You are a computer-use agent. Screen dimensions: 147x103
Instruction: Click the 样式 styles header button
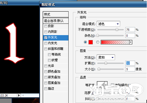tap(56, 14)
